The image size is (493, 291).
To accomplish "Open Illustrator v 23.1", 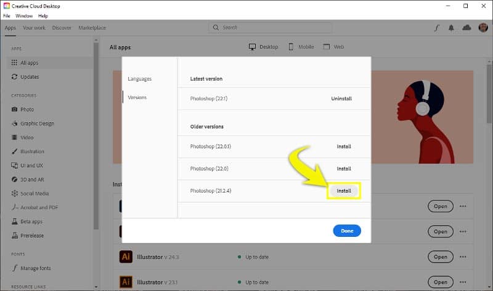I will (x=441, y=282).
